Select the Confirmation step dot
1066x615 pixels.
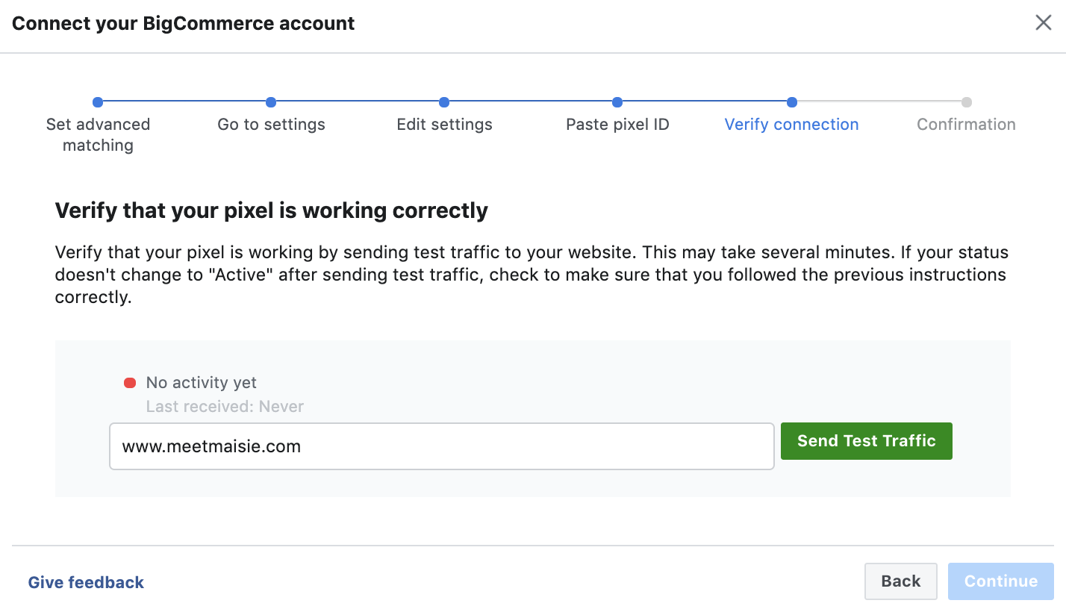(x=967, y=102)
